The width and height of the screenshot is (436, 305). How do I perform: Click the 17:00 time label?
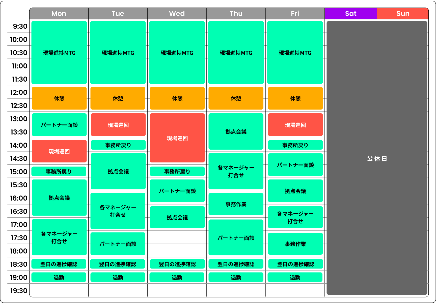click(19, 224)
